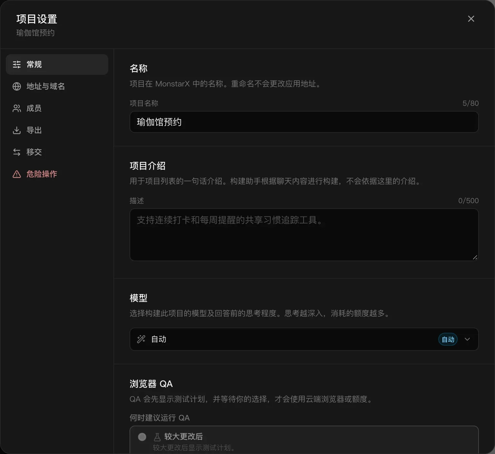
Task: Expand the model dropdown chevron
Action: [467, 339]
